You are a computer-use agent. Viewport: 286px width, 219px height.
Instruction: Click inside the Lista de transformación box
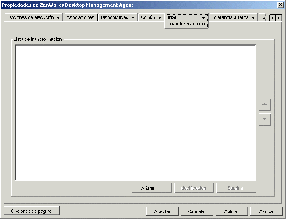pyautogui.click(x=136, y=112)
